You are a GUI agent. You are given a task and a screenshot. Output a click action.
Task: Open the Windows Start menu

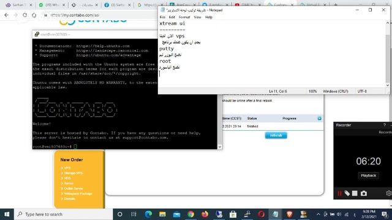click(x=7, y=215)
